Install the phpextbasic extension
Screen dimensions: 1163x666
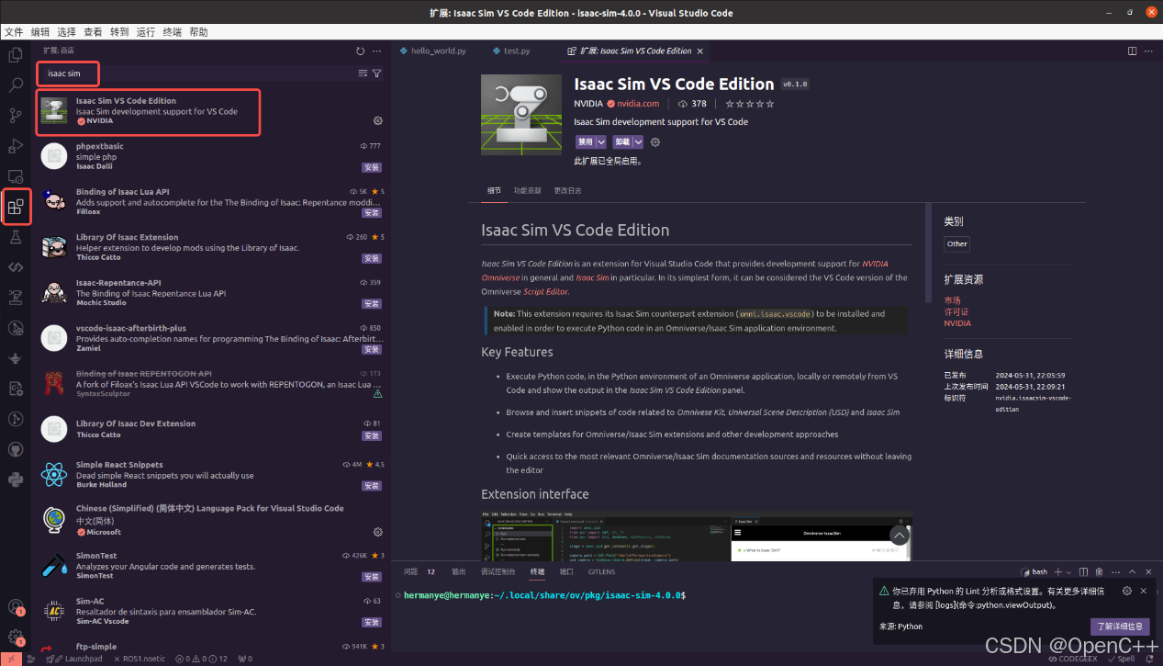coord(372,167)
